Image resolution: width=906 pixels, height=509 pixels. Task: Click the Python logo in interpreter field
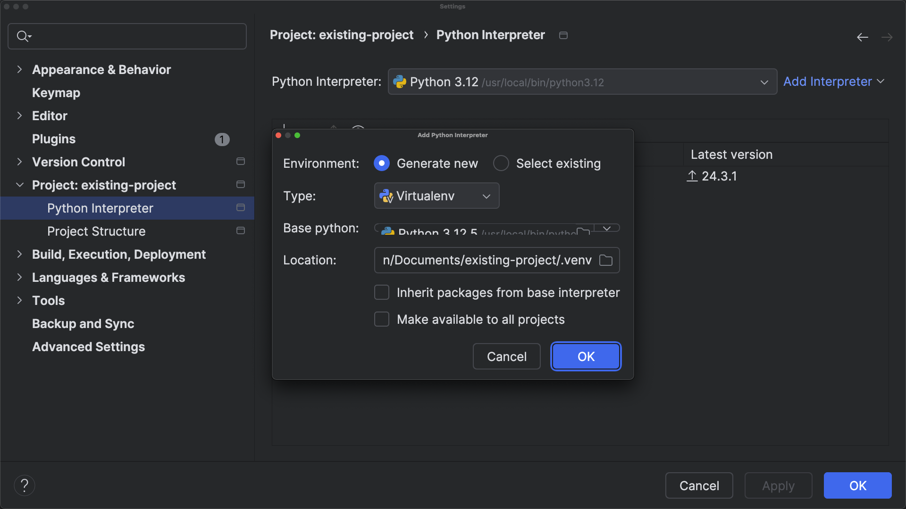pos(399,82)
